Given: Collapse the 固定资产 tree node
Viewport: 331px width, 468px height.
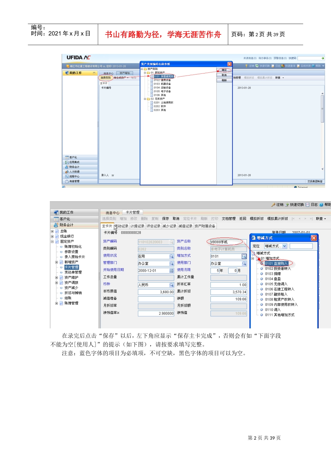Looking at the screenshot, I should 52,241.
